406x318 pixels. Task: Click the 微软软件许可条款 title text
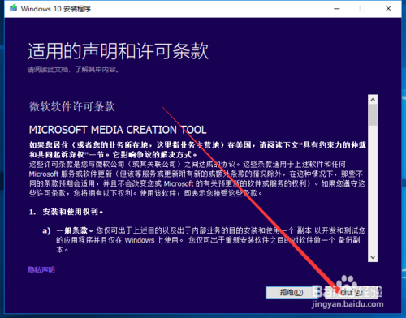(x=72, y=106)
